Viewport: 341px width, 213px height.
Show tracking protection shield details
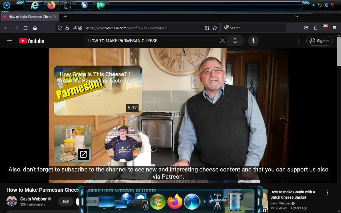tap(60, 28)
